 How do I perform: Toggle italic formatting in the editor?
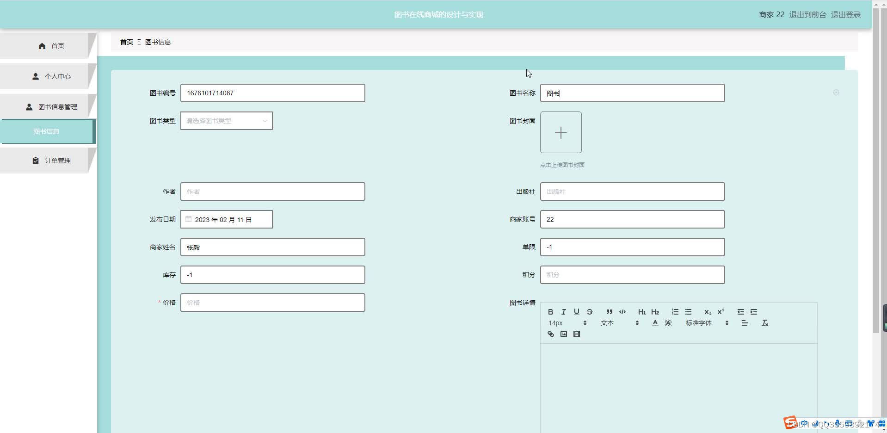point(563,312)
